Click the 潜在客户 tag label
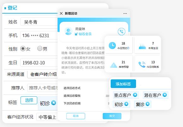This screenshot has width=183, height=127. [x=152, y=95]
